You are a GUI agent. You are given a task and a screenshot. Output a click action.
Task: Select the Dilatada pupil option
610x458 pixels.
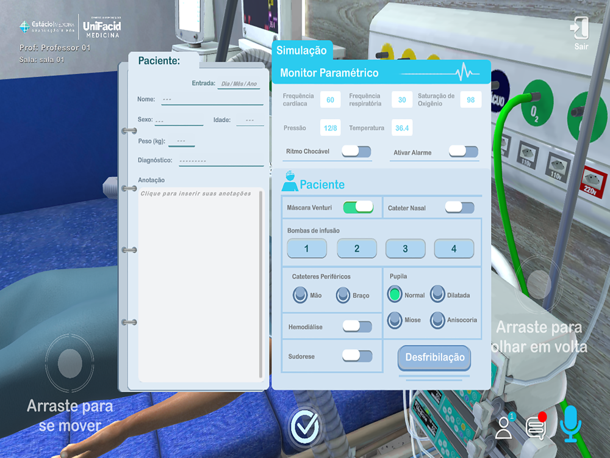pos(437,294)
